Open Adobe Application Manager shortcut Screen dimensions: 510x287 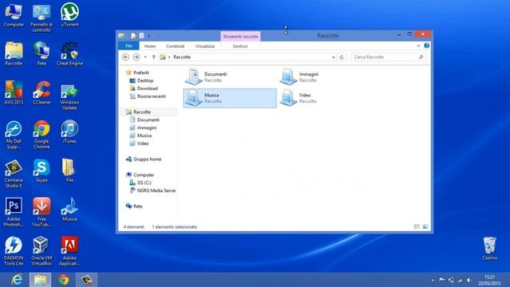[69, 251]
